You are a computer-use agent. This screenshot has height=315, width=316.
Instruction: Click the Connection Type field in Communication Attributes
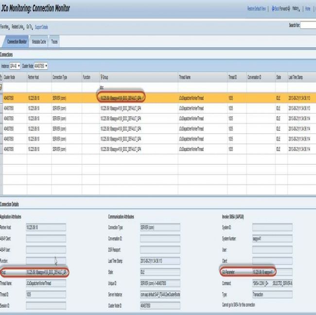pos(160,227)
